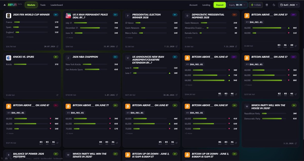The width and height of the screenshot is (304, 161).
Task: Open the Equity $8.56 dropdown
Action: [237, 5]
